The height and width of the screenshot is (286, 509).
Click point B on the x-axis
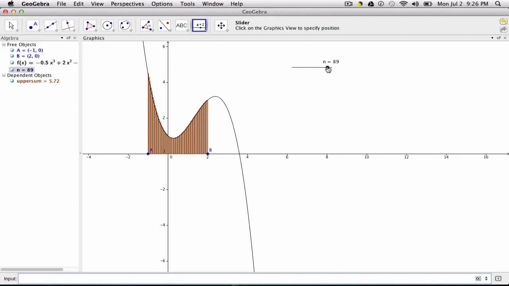pyautogui.click(x=208, y=154)
